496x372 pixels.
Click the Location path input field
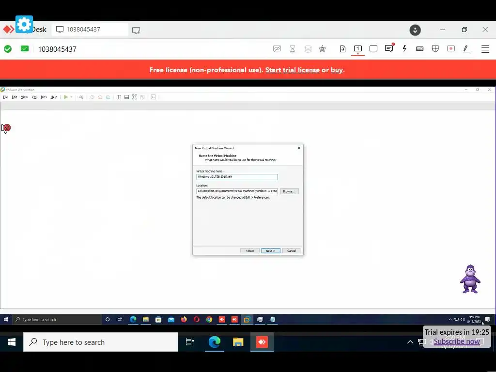click(237, 191)
